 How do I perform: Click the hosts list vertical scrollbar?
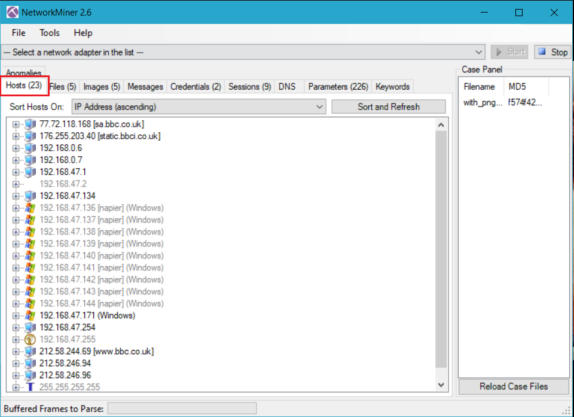pos(441,251)
